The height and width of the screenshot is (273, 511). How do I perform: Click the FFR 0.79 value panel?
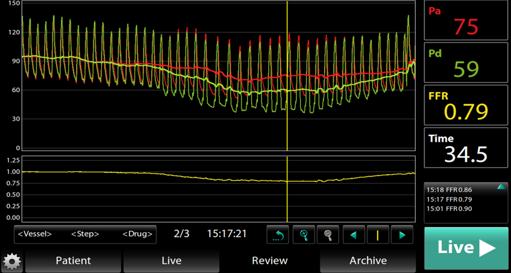(x=466, y=105)
